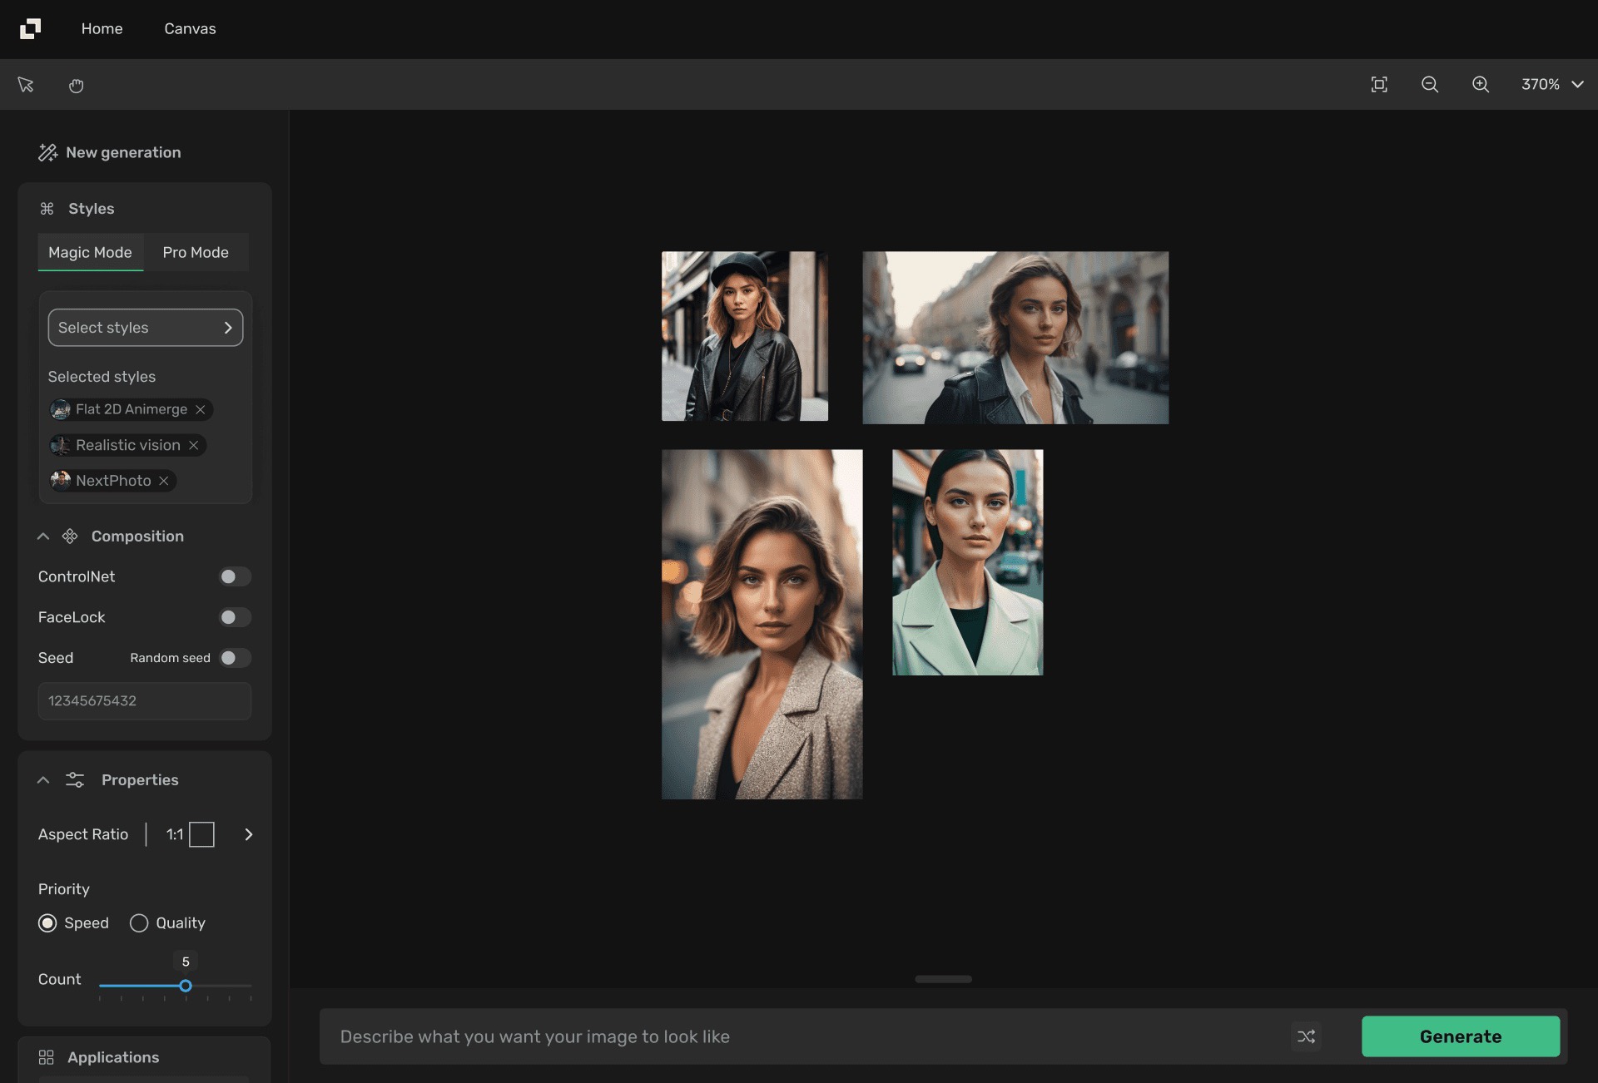This screenshot has height=1083, width=1598.
Task: Click the Count value 5 tooltip
Action: tap(186, 962)
